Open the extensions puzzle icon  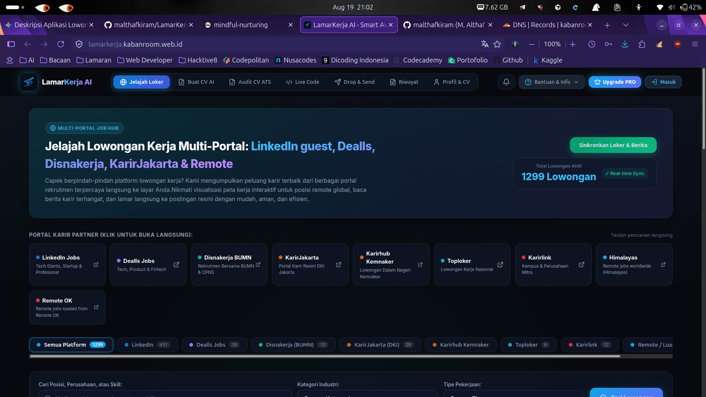coord(642,44)
